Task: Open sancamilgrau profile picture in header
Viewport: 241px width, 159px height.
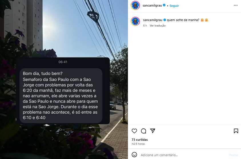Action: click(135, 5)
